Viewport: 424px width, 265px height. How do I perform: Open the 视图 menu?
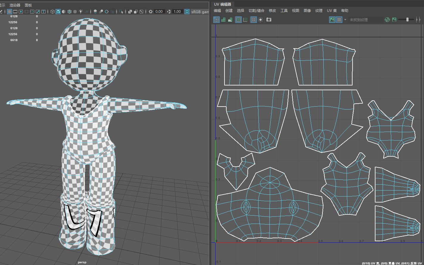pyautogui.click(x=296, y=10)
